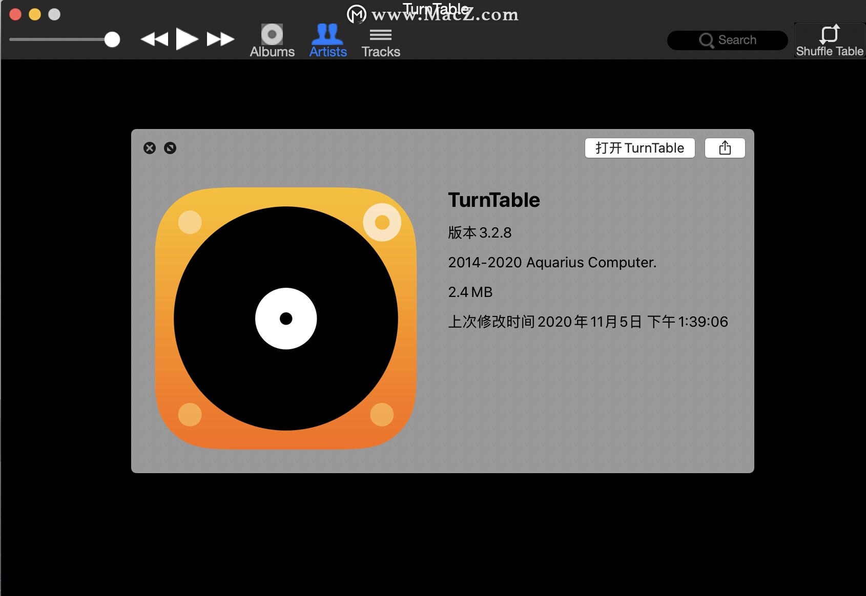Select the 上次修改时间 modification date text
866x596 pixels.
(x=588, y=322)
